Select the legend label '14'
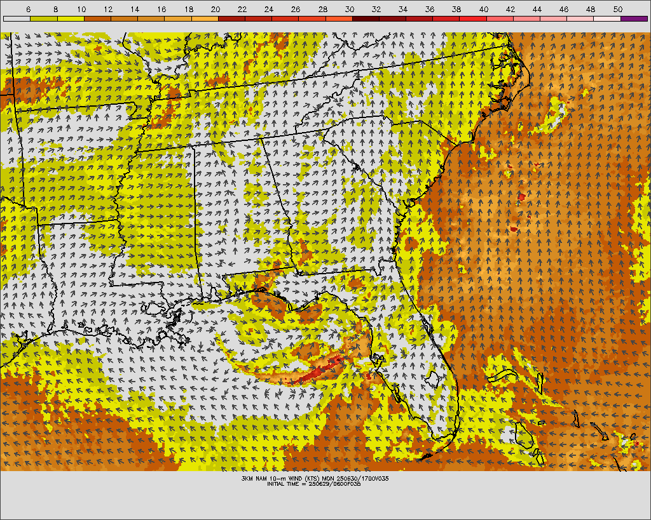This screenshot has height=520, width=651. coord(135,9)
